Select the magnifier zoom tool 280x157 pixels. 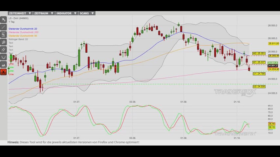pyautogui.click(x=3, y=42)
